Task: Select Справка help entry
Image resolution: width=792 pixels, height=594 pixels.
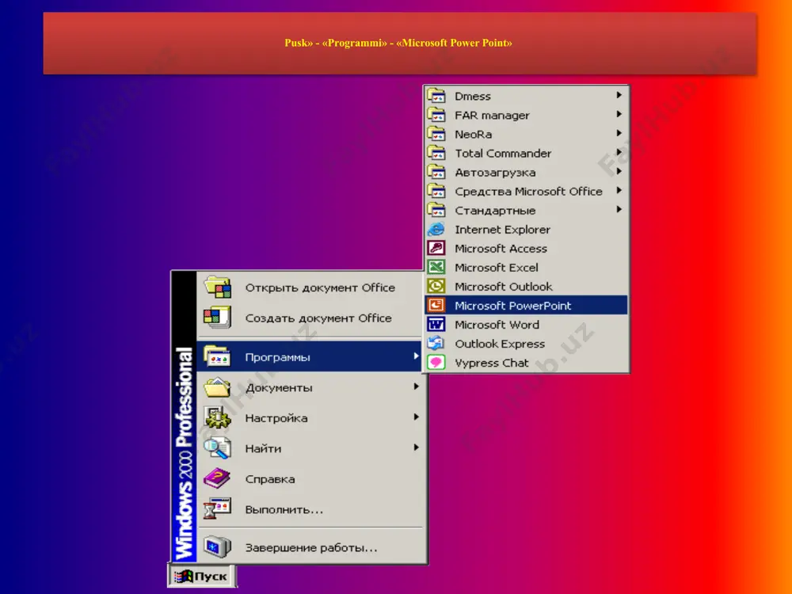Action: [x=310, y=478]
